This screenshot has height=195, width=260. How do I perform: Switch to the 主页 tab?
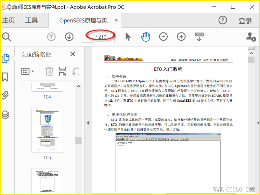point(8,20)
